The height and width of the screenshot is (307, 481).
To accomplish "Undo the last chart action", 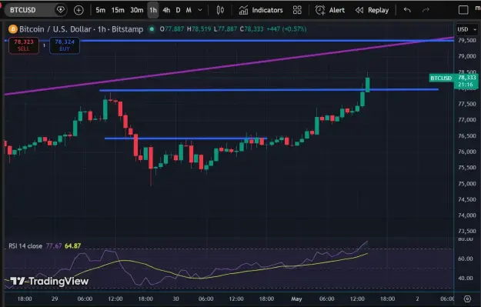I will (x=407, y=10).
